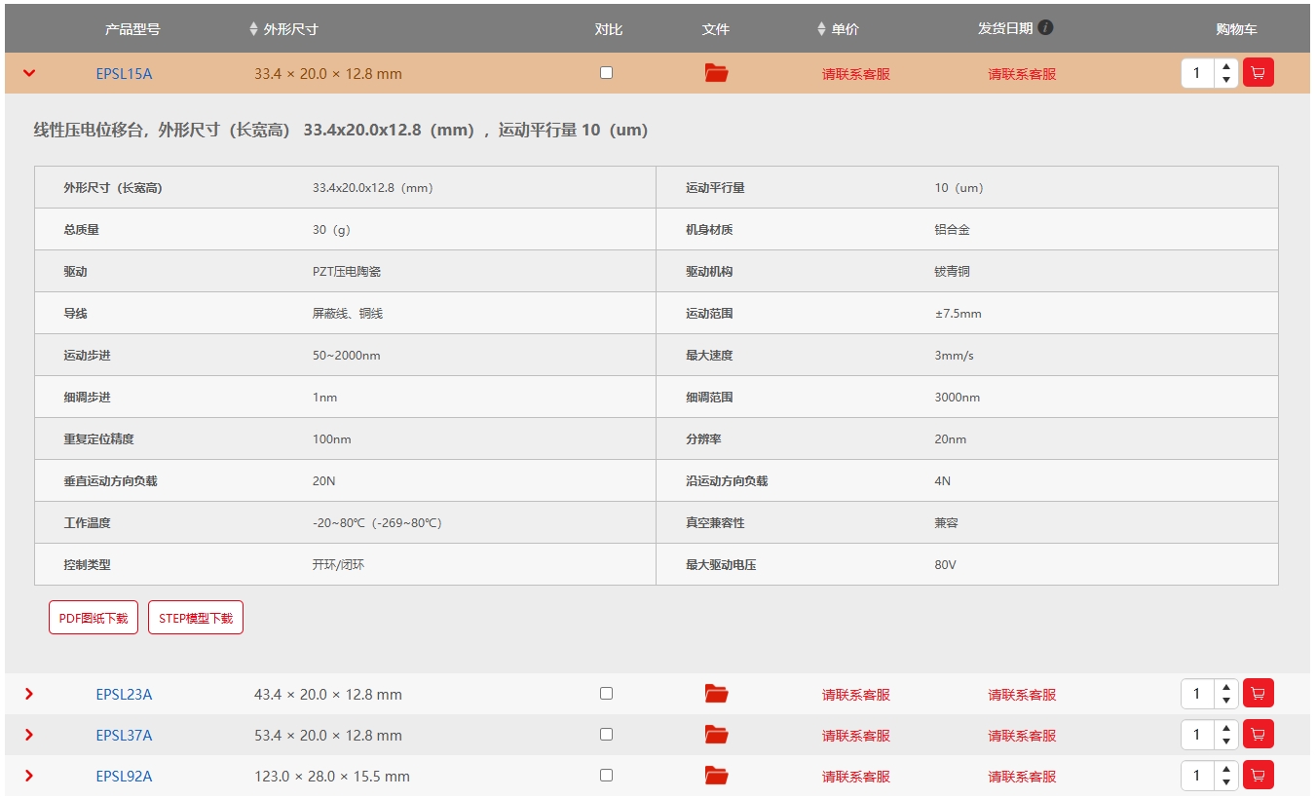
Task: Increase the EPSL15A quantity with up arrow
Action: coord(1226,66)
